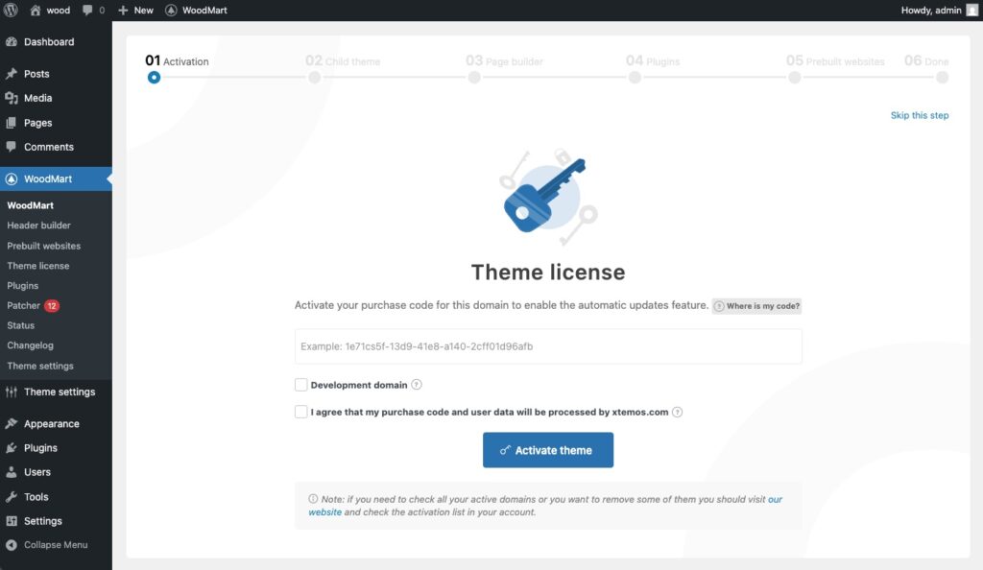Open the WoodMart submenu entry

[30, 204]
